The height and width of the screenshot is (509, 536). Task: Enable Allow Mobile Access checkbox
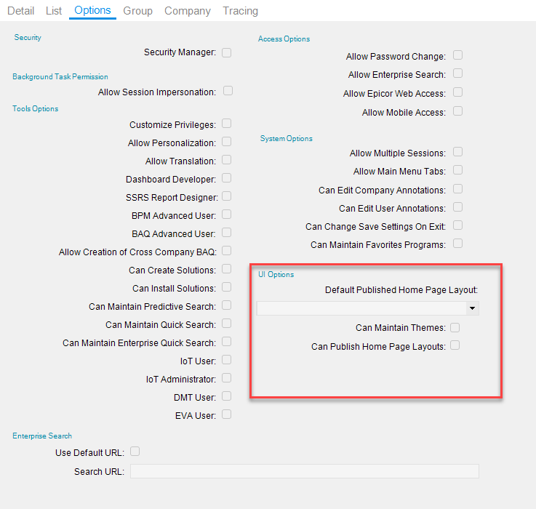click(457, 111)
